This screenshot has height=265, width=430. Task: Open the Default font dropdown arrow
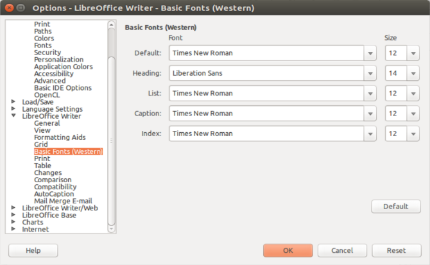pyautogui.click(x=370, y=53)
